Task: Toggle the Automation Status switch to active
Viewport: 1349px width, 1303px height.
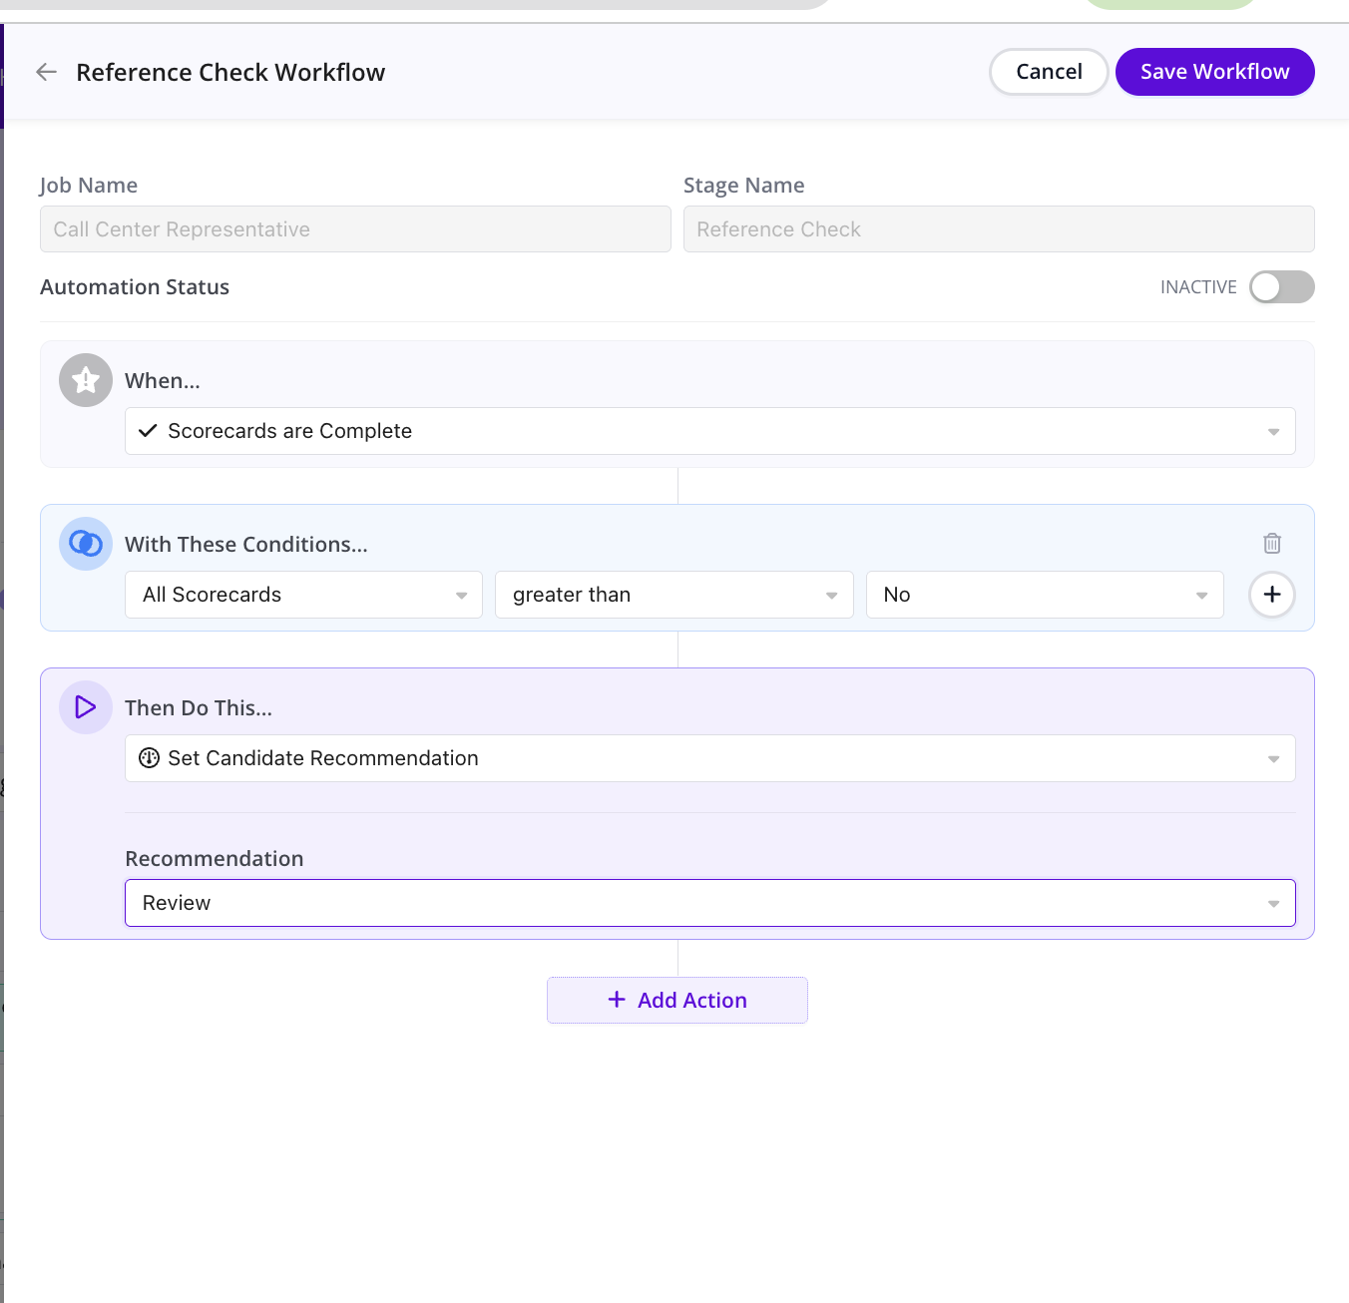Action: [1281, 287]
